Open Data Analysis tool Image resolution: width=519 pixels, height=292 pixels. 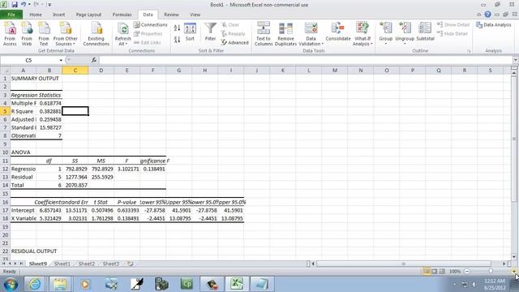tap(494, 25)
